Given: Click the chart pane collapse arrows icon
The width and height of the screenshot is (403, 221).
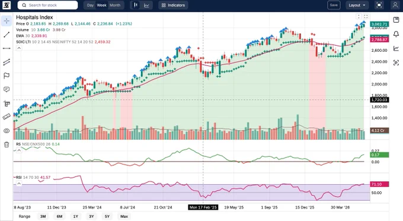Looking at the screenshot, I should pos(359,17).
